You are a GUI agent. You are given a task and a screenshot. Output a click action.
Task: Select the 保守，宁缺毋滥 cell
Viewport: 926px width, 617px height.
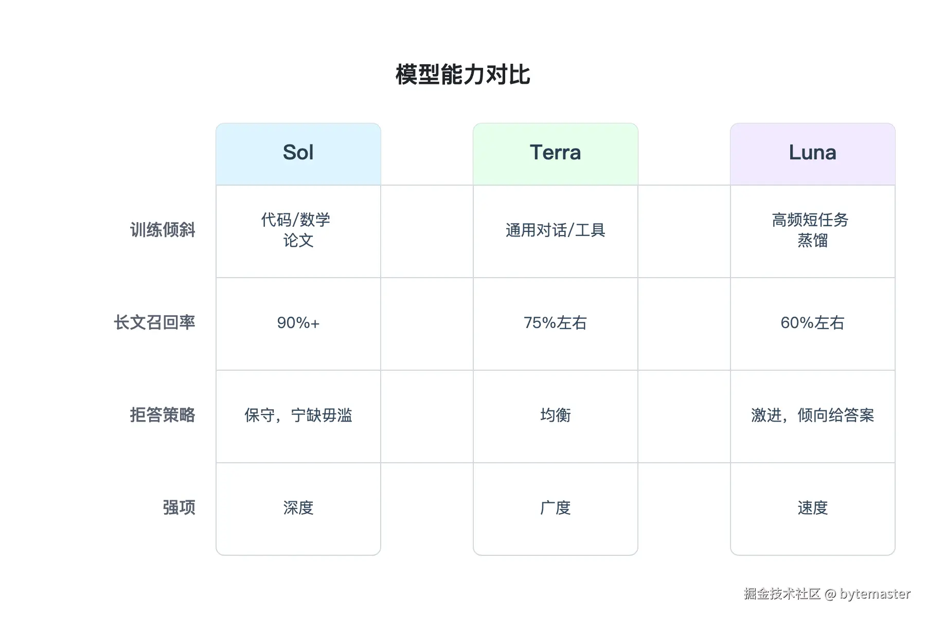(x=298, y=416)
